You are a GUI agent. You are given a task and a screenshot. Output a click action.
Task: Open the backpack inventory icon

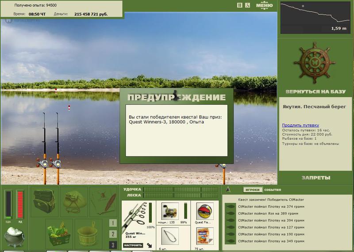pos(44,202)
